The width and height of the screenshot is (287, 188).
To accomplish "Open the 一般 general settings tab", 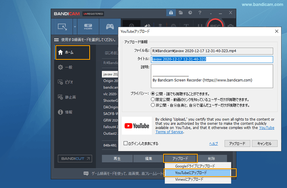I will coord(65,67).
